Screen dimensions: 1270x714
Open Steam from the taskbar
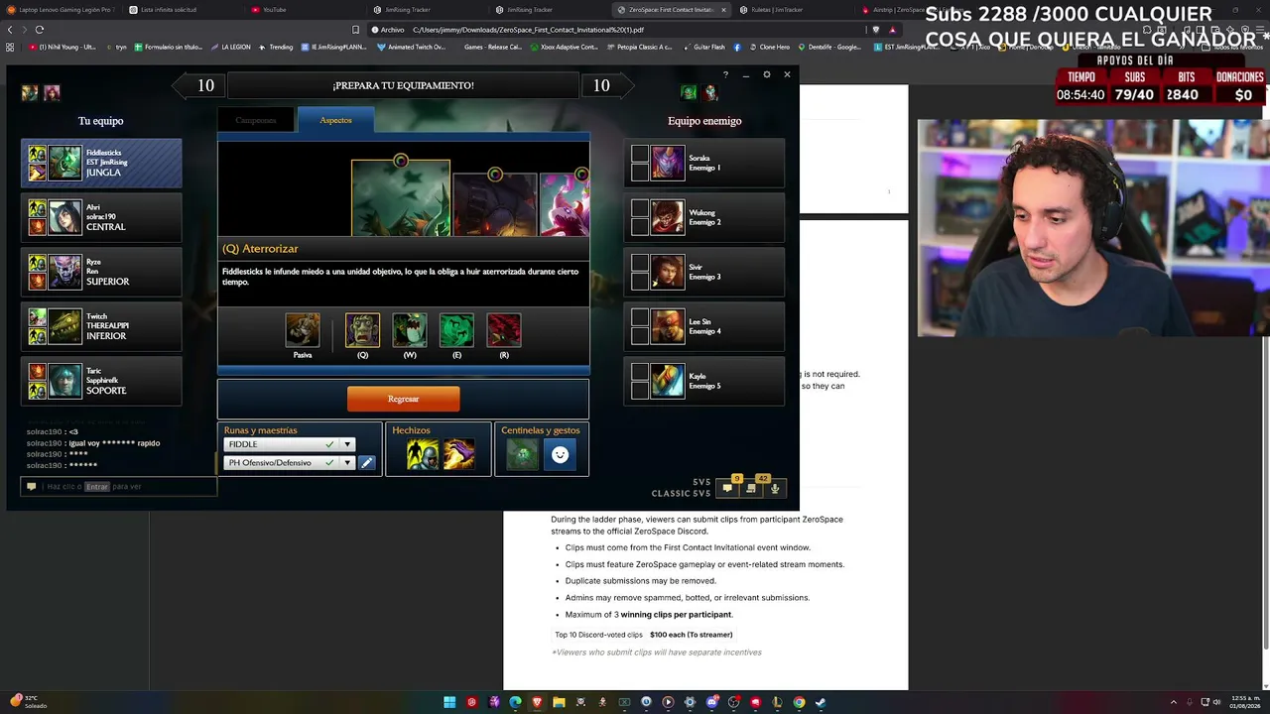click(821, 702)
